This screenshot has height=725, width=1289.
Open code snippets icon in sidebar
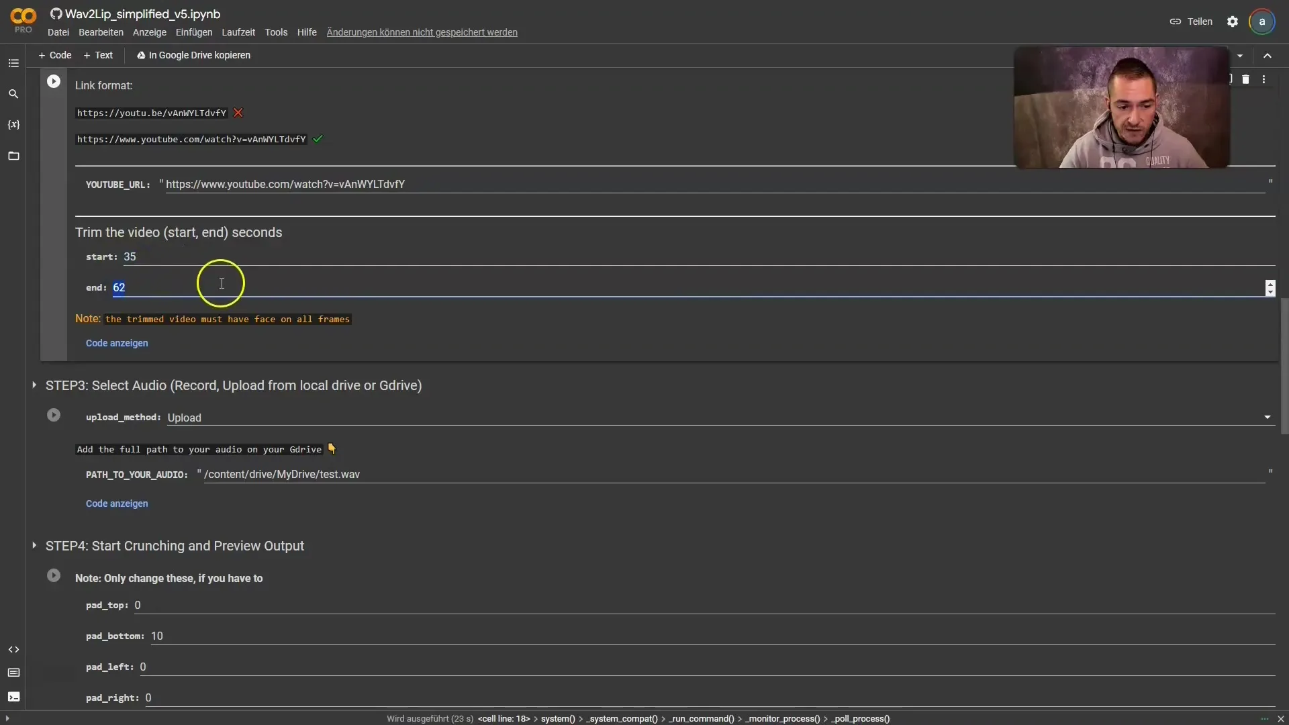click(x=13, y=650)
